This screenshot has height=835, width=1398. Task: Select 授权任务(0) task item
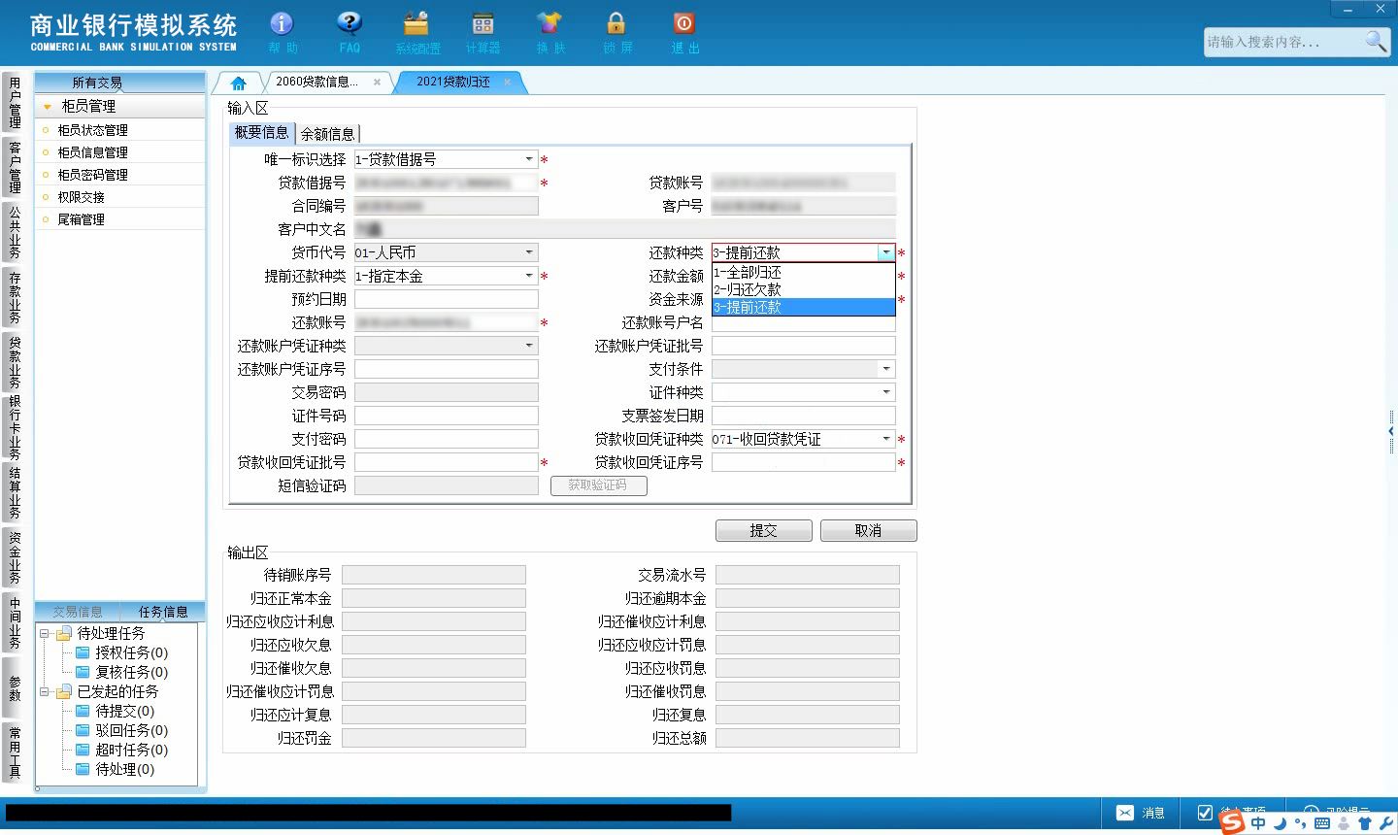point(131,652)
